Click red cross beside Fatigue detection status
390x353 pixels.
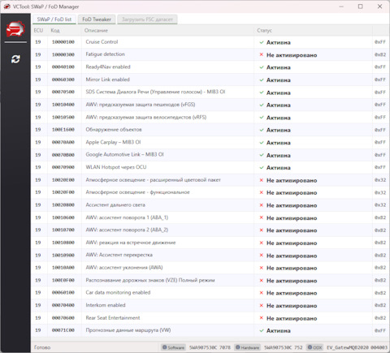[262, 54]
